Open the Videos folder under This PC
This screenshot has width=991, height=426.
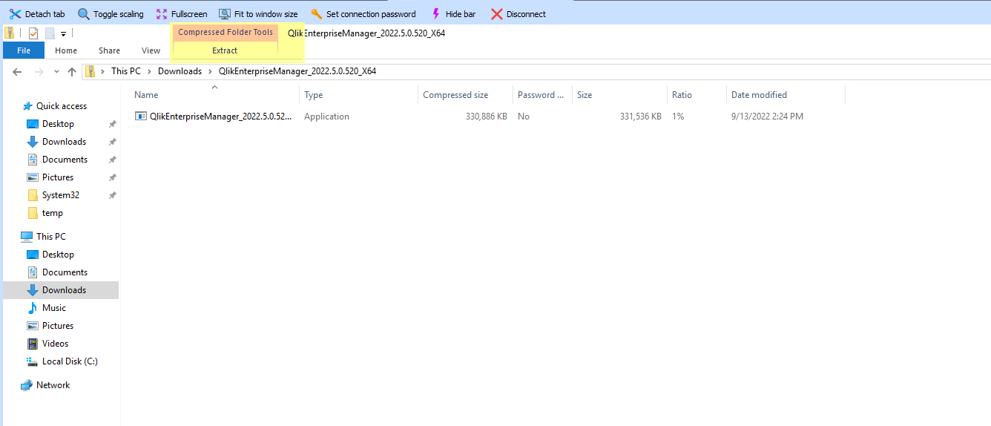[x=55, y=344]
